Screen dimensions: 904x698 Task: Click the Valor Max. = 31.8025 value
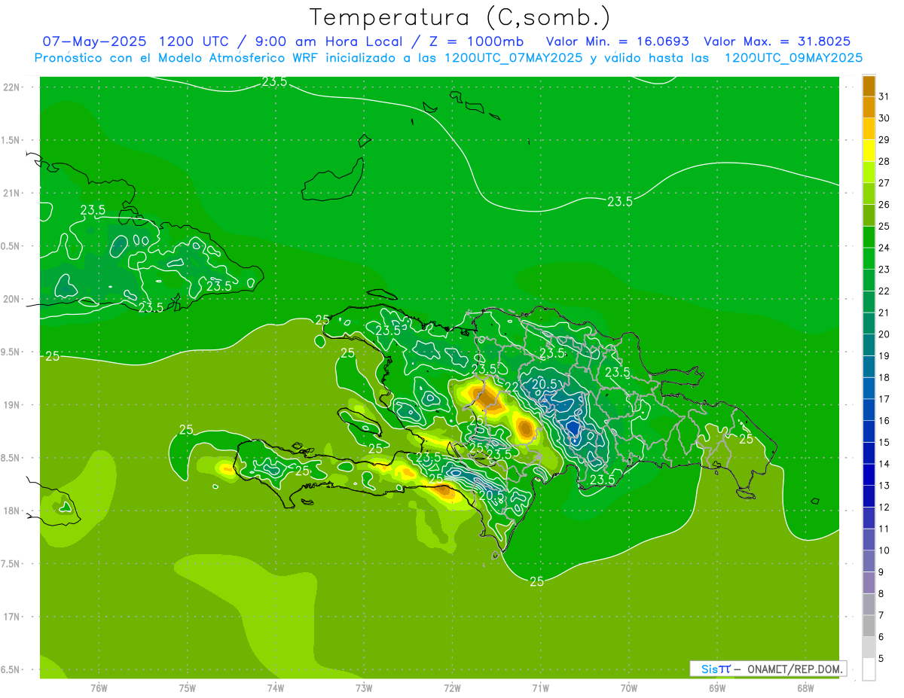(777, 41)
